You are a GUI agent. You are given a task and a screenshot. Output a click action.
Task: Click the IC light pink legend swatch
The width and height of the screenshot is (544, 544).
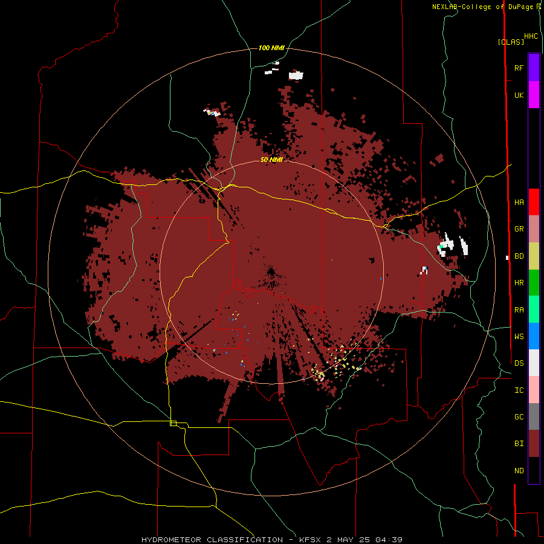[534, 390]
